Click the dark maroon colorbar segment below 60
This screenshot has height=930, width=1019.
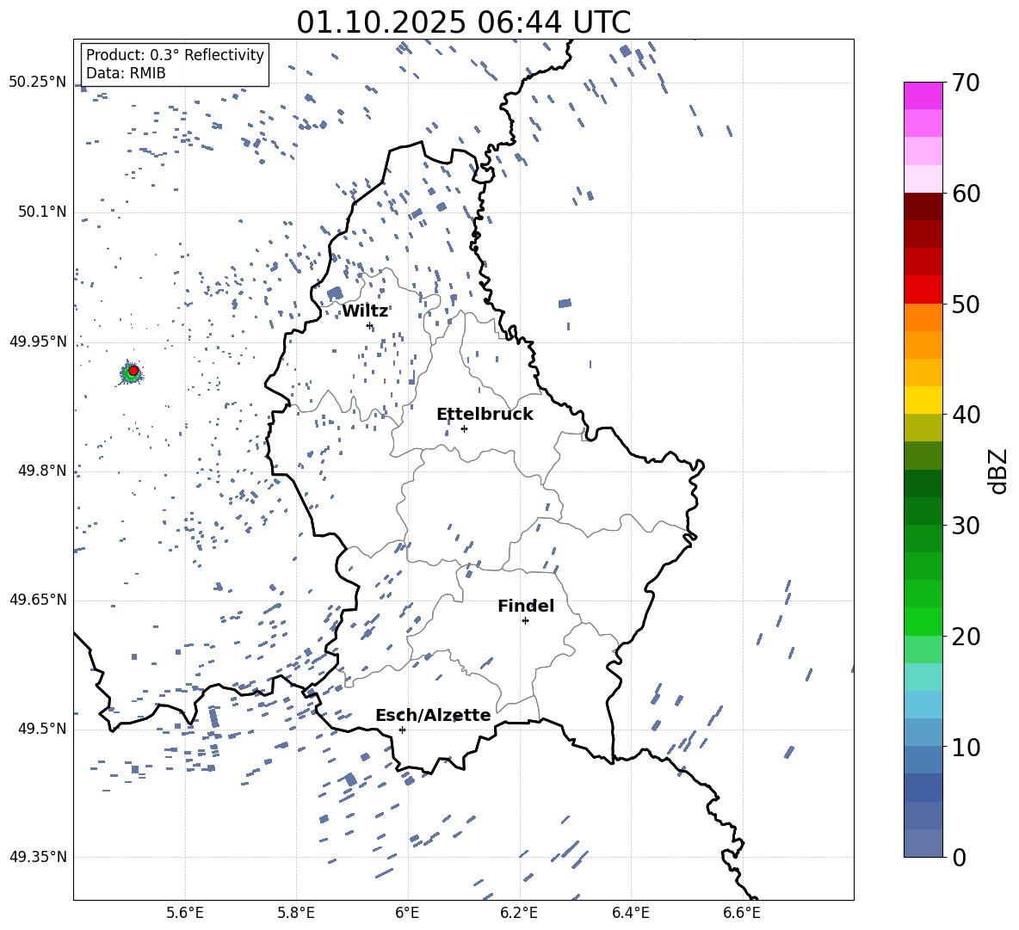[923, 206]
